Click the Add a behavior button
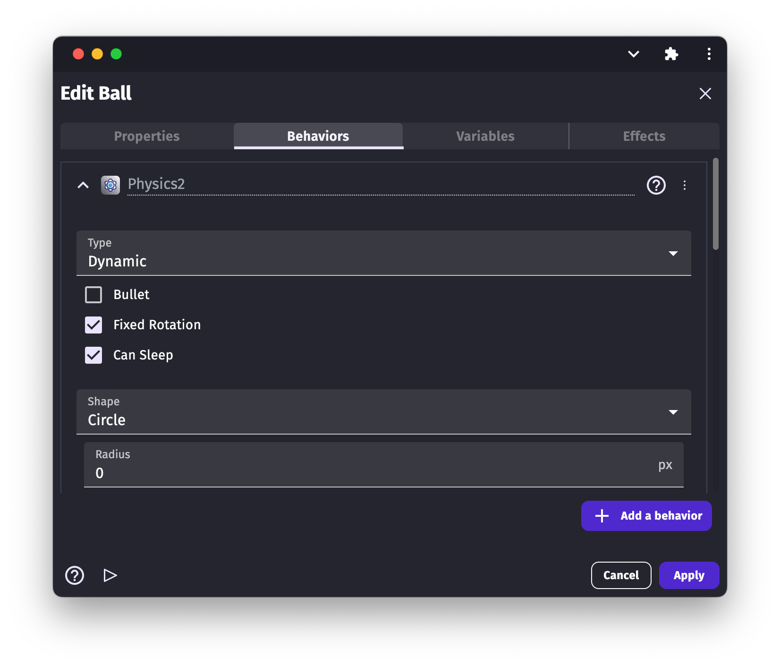The height and width of the screenshot is (667, 780). pyautogui.click(x=646, y=516)
